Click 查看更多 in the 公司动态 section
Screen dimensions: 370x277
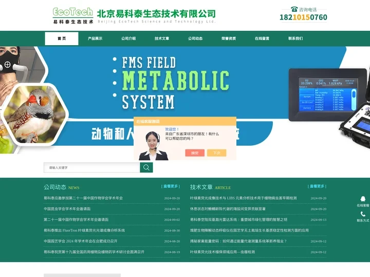(171, 186)
